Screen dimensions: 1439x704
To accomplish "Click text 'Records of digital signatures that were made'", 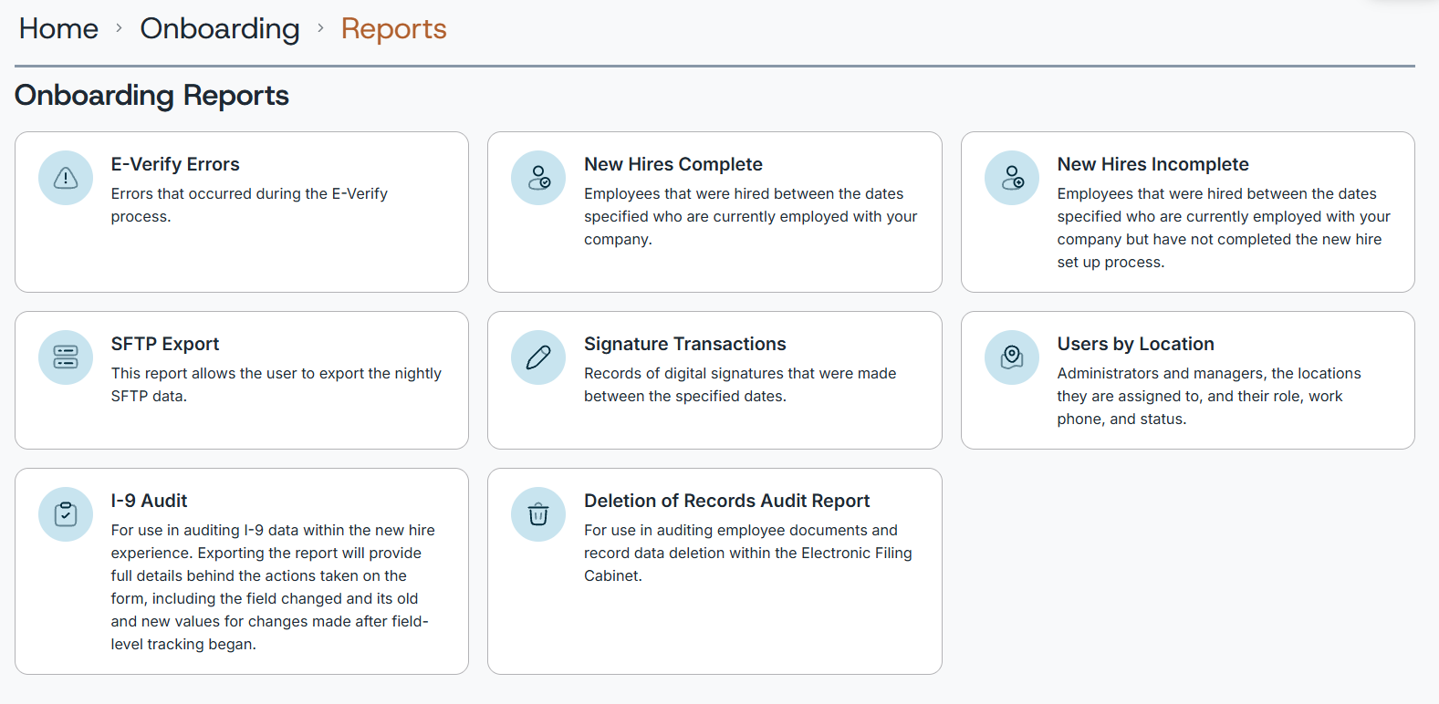I will pos(740,373).
